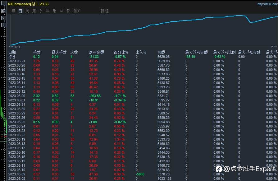Click the 移 (move) icon in the sidebar
Viewport: 278px width, 181px height.
[3, 11]
